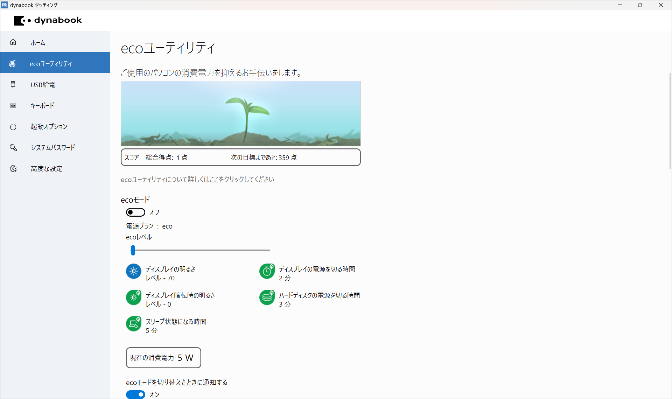Disable eco mode switch notifications
This screenshot has height=399, width=672.
(x=135, y=394)
